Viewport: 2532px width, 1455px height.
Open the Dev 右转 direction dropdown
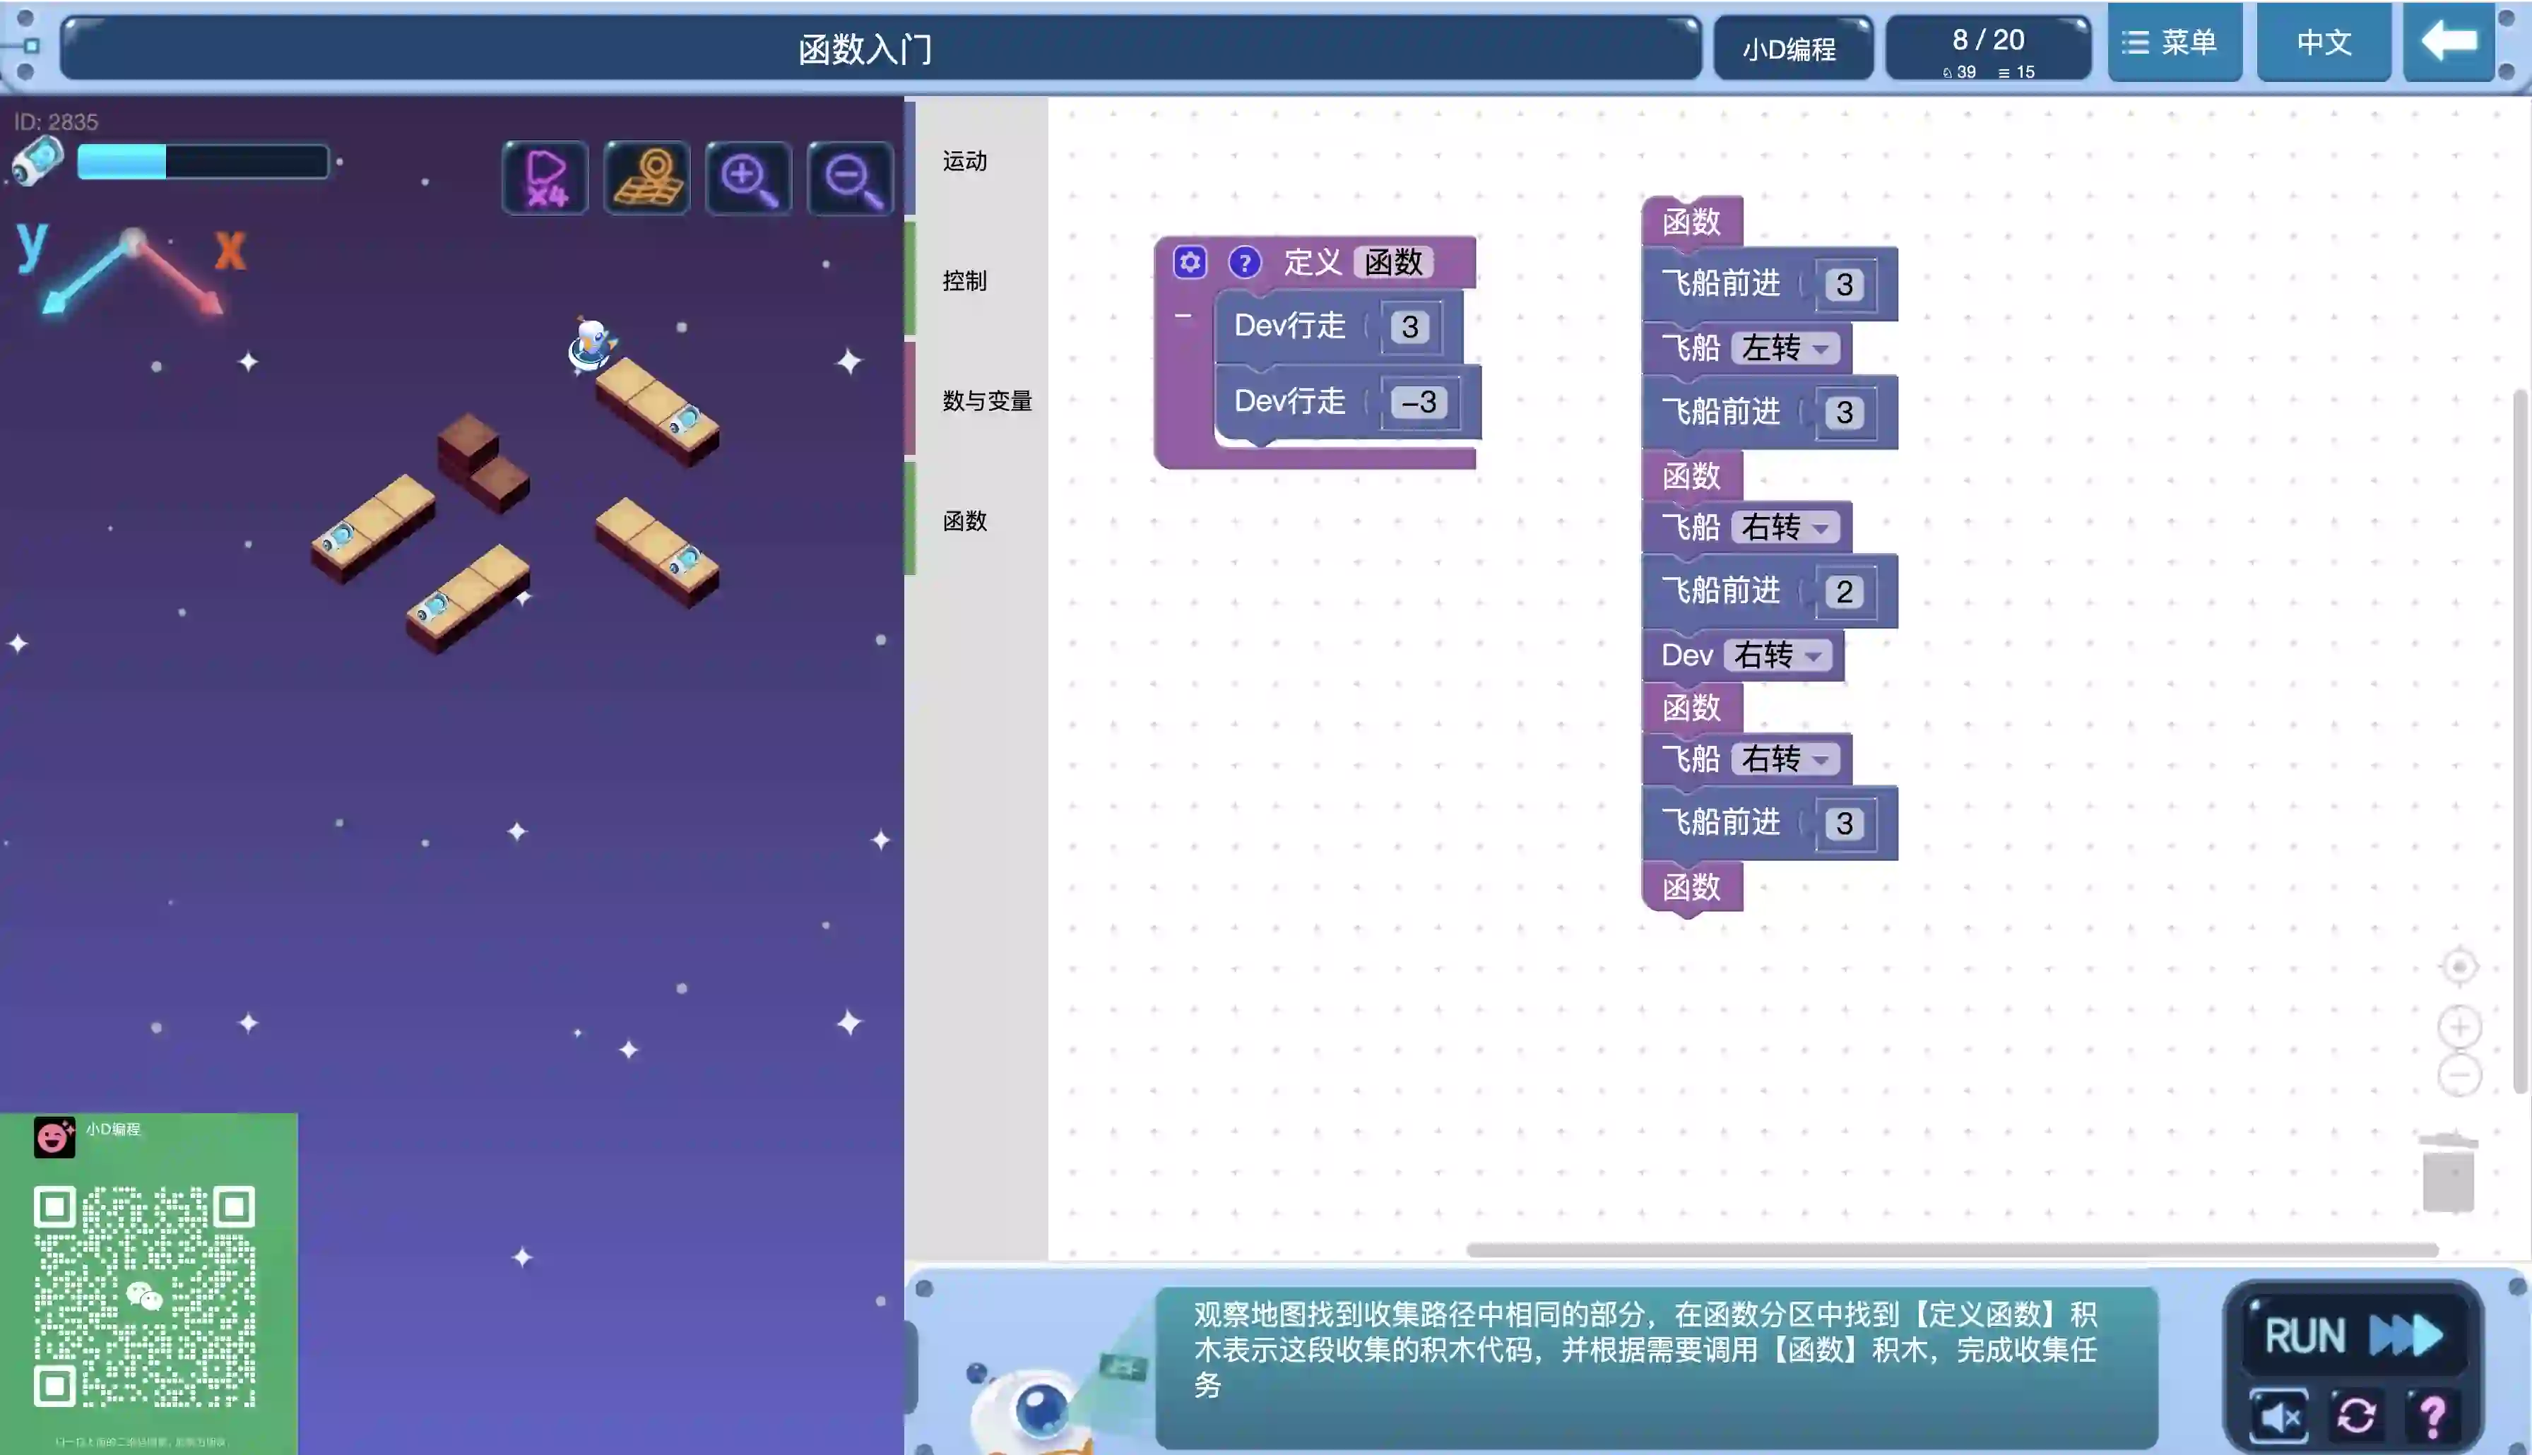pos(1777,655)
